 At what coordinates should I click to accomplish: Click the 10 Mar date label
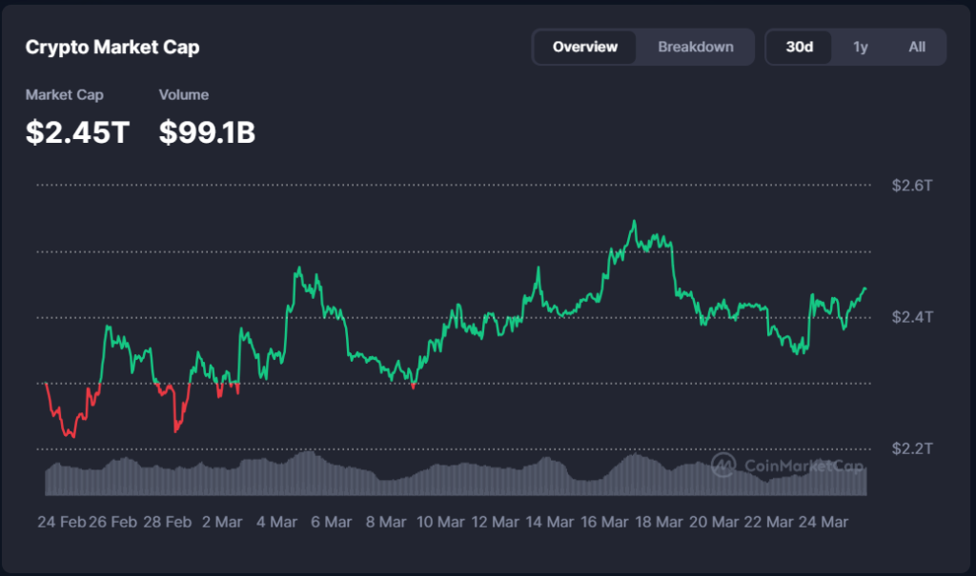(440, 522)
